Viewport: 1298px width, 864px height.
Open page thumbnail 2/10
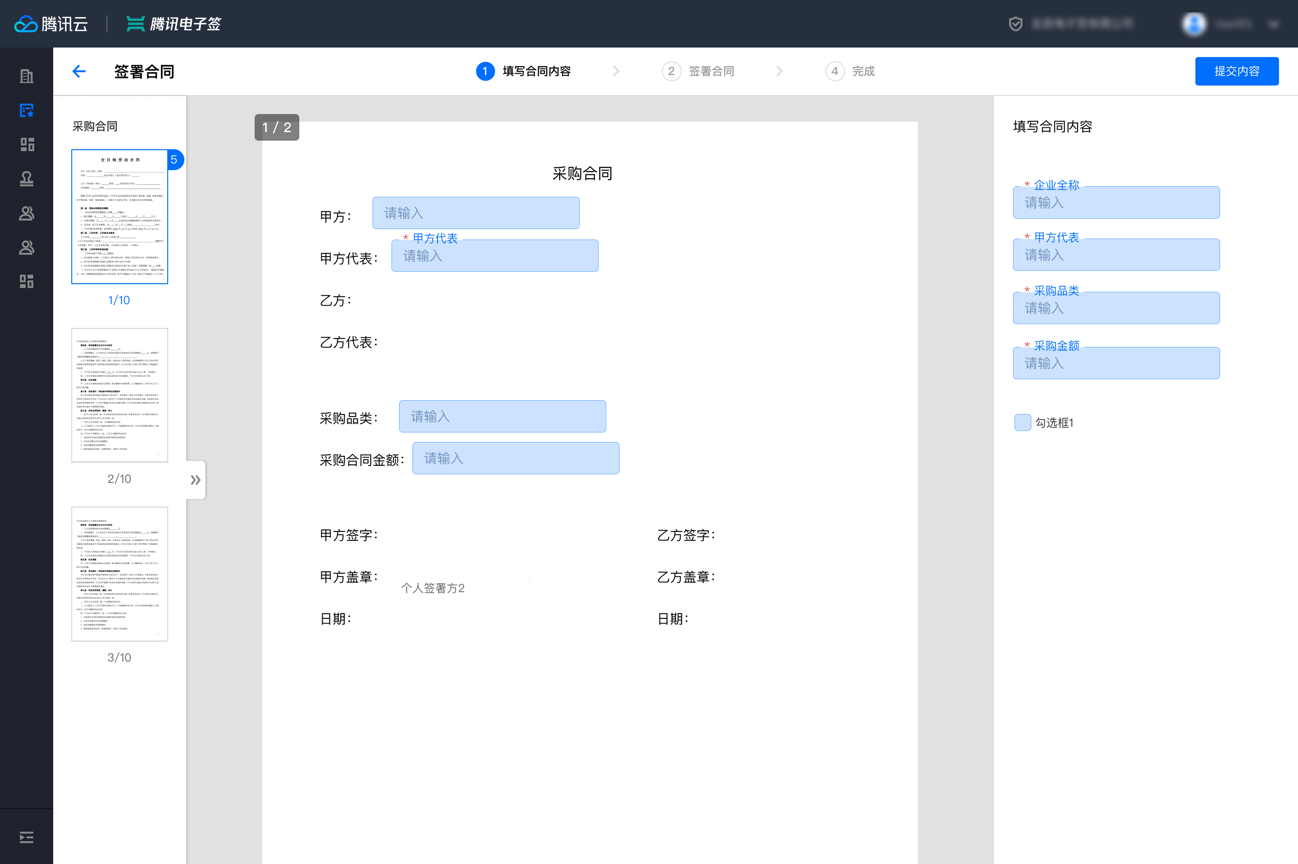[120, 395]
